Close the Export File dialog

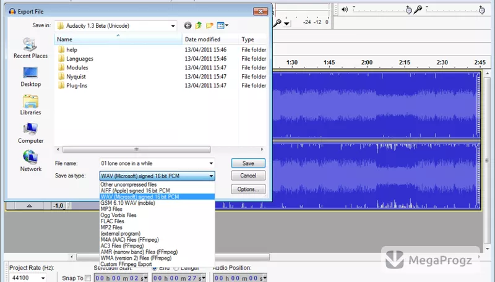pyautogui.click(x=260, y=11)
